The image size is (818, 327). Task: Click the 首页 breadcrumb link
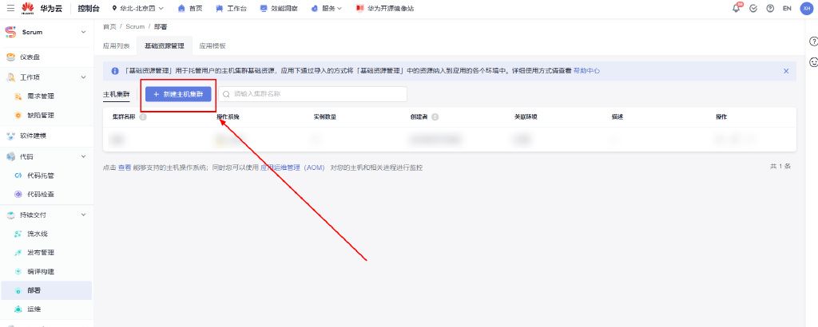point(109,26)
